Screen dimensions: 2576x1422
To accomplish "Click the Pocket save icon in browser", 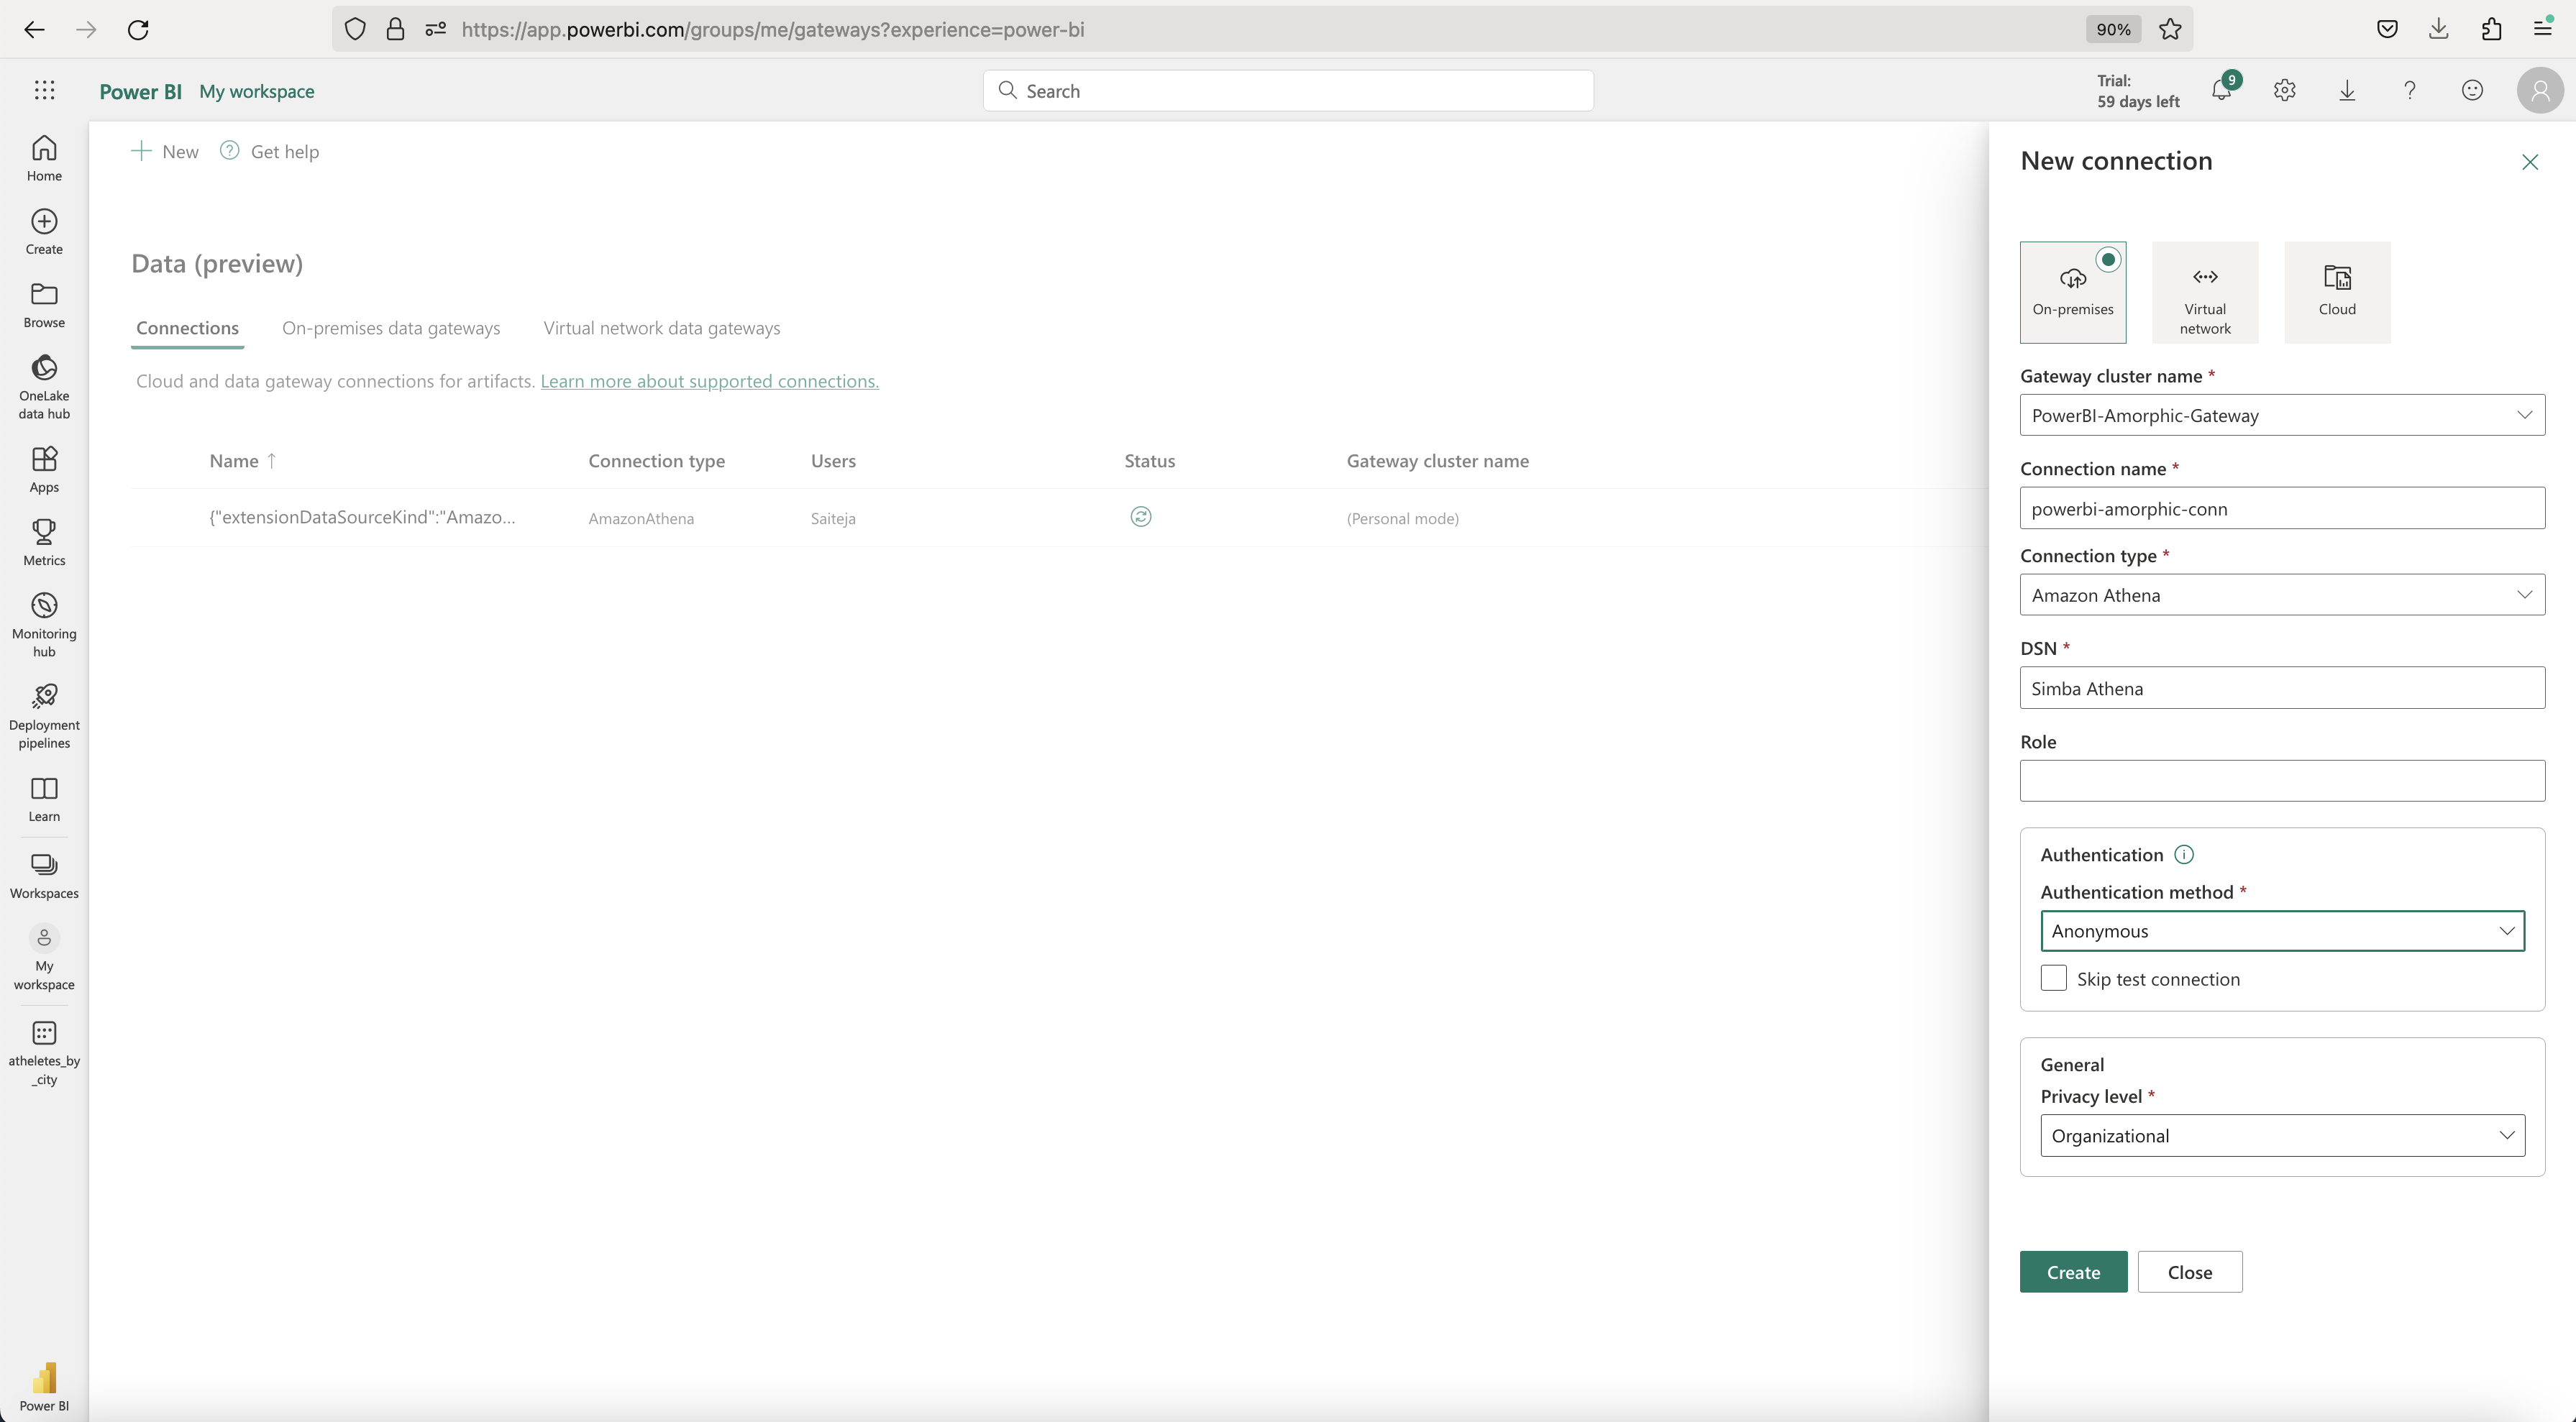I will point(2387,29).
